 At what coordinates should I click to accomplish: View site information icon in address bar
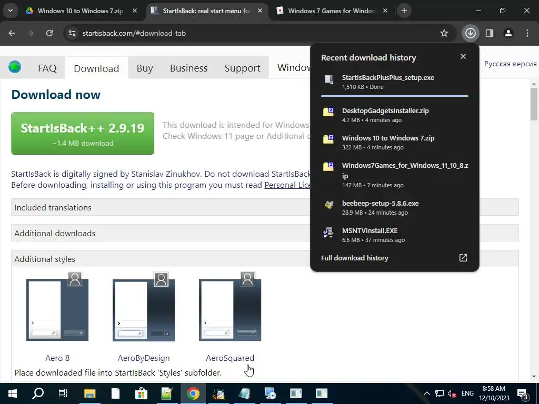(x=72, y=33)
